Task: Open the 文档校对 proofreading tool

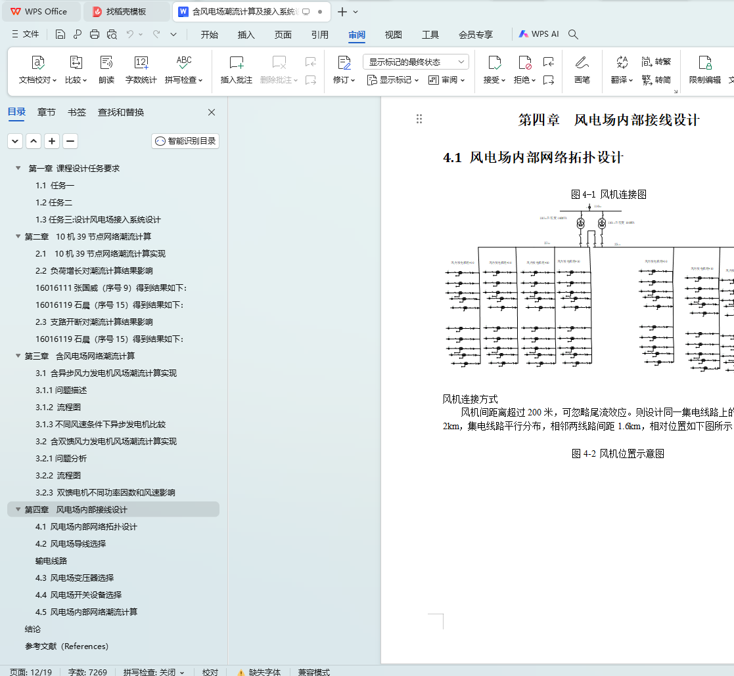Action: coord(37,70)
